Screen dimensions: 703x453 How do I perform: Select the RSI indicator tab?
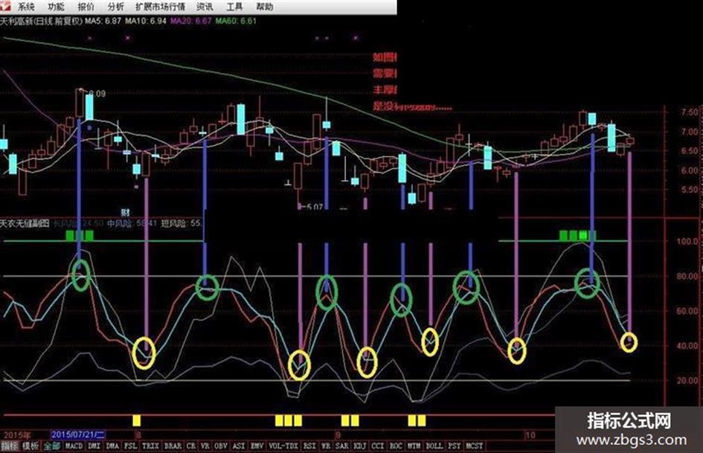point(309,446)
